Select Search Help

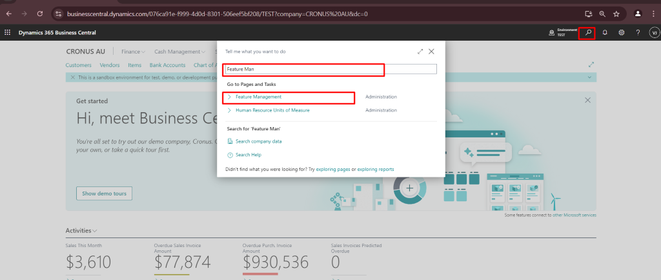(x=249, y=155)
